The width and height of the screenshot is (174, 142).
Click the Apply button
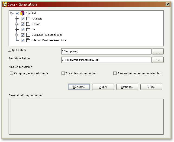103,87
